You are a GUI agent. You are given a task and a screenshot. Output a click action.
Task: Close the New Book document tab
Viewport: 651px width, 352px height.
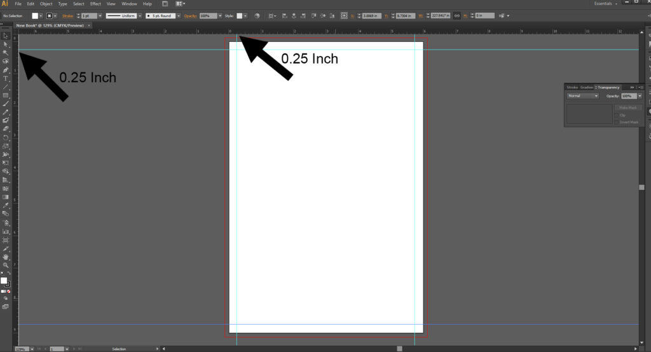[x=89, y=25]
